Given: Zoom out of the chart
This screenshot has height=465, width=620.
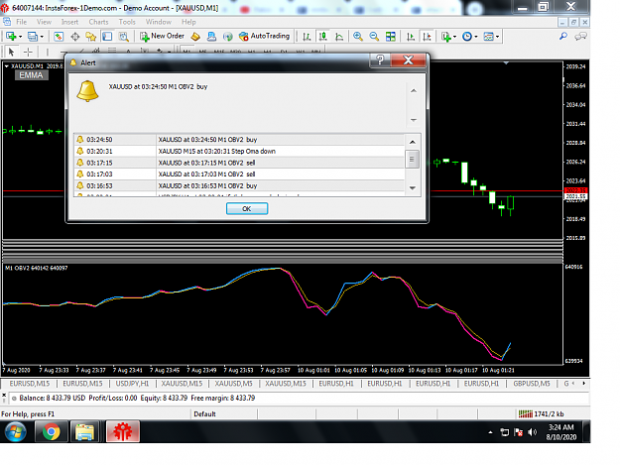Looking at the screenshot, I should [374, 37].
